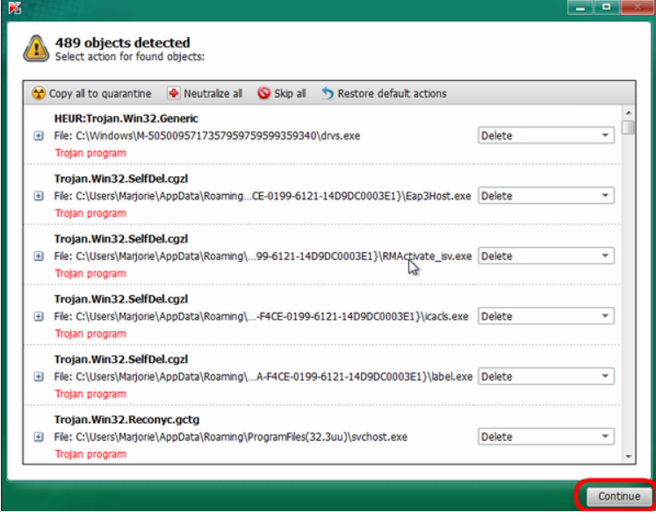Viewport: 656px width, 513px height.
Task: Expand details for svchost.exe entry
Action: (x=39, y=437)
